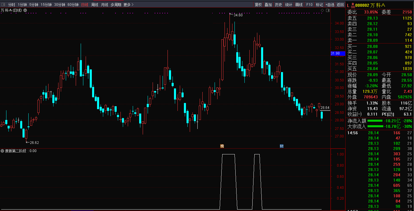Screen dimensions: 414x211
Task: Click the 26.62 low price label
Action: tap(34, 143)
